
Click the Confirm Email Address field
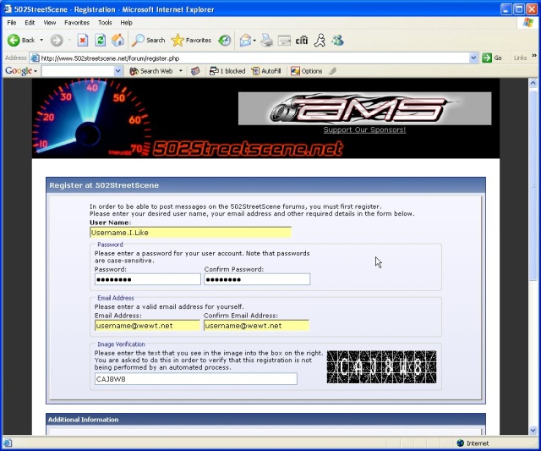pos(256,326)
